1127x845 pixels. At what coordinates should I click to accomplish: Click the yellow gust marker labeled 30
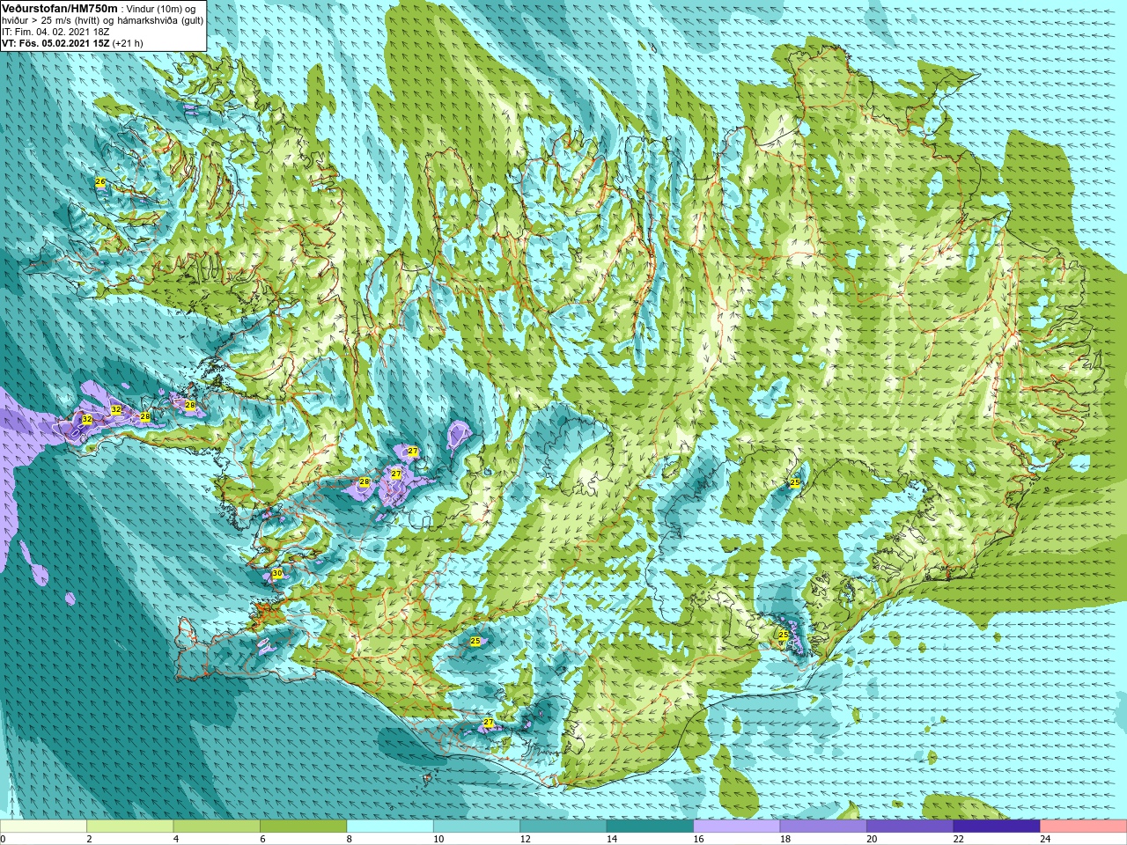276,574
